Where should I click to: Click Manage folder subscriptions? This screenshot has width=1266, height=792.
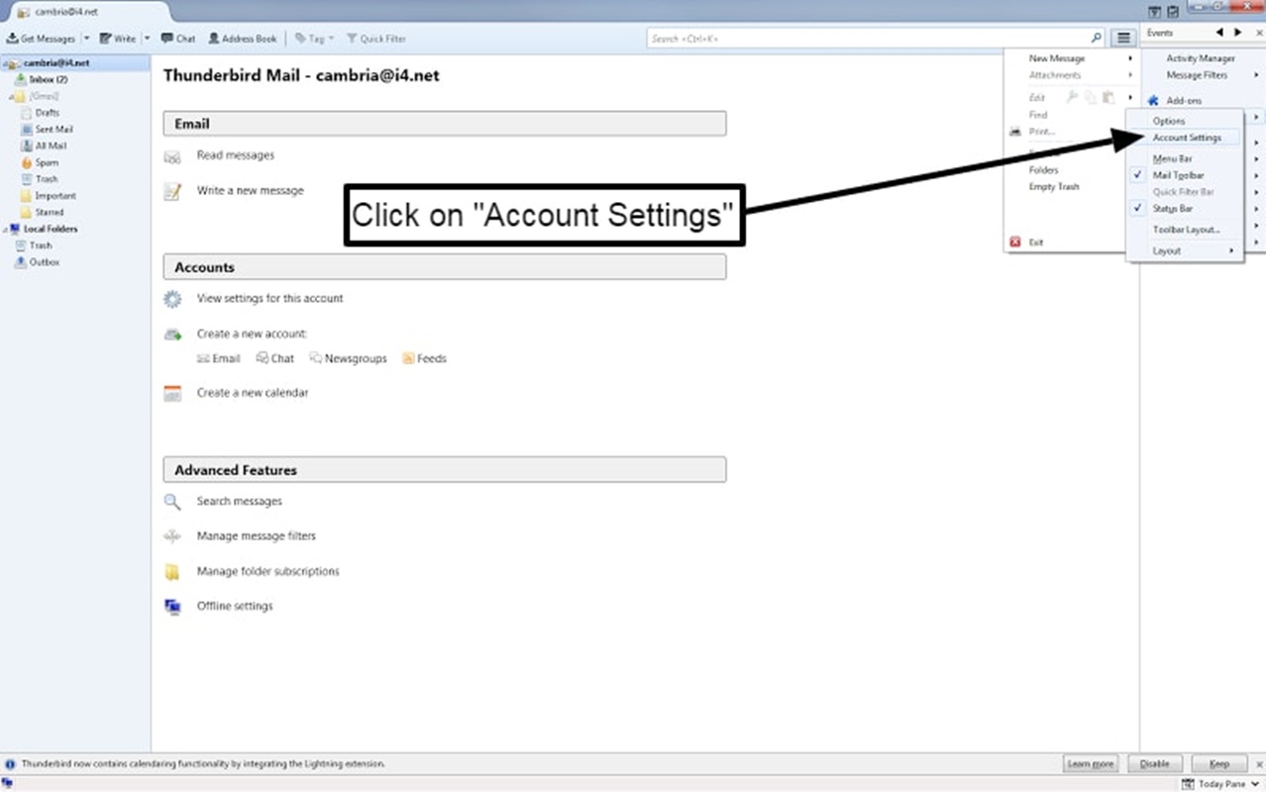pyautogui.click(x=267, y=571)
